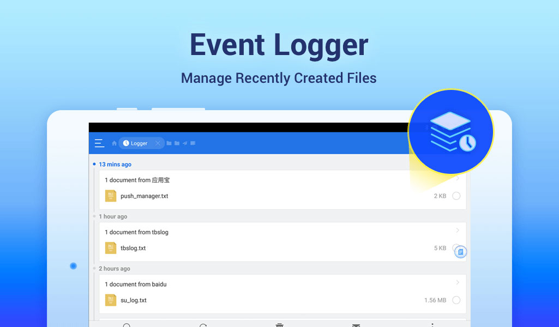
Task: Select the su_log.txt file circle
Action: (x=456, y=300)
